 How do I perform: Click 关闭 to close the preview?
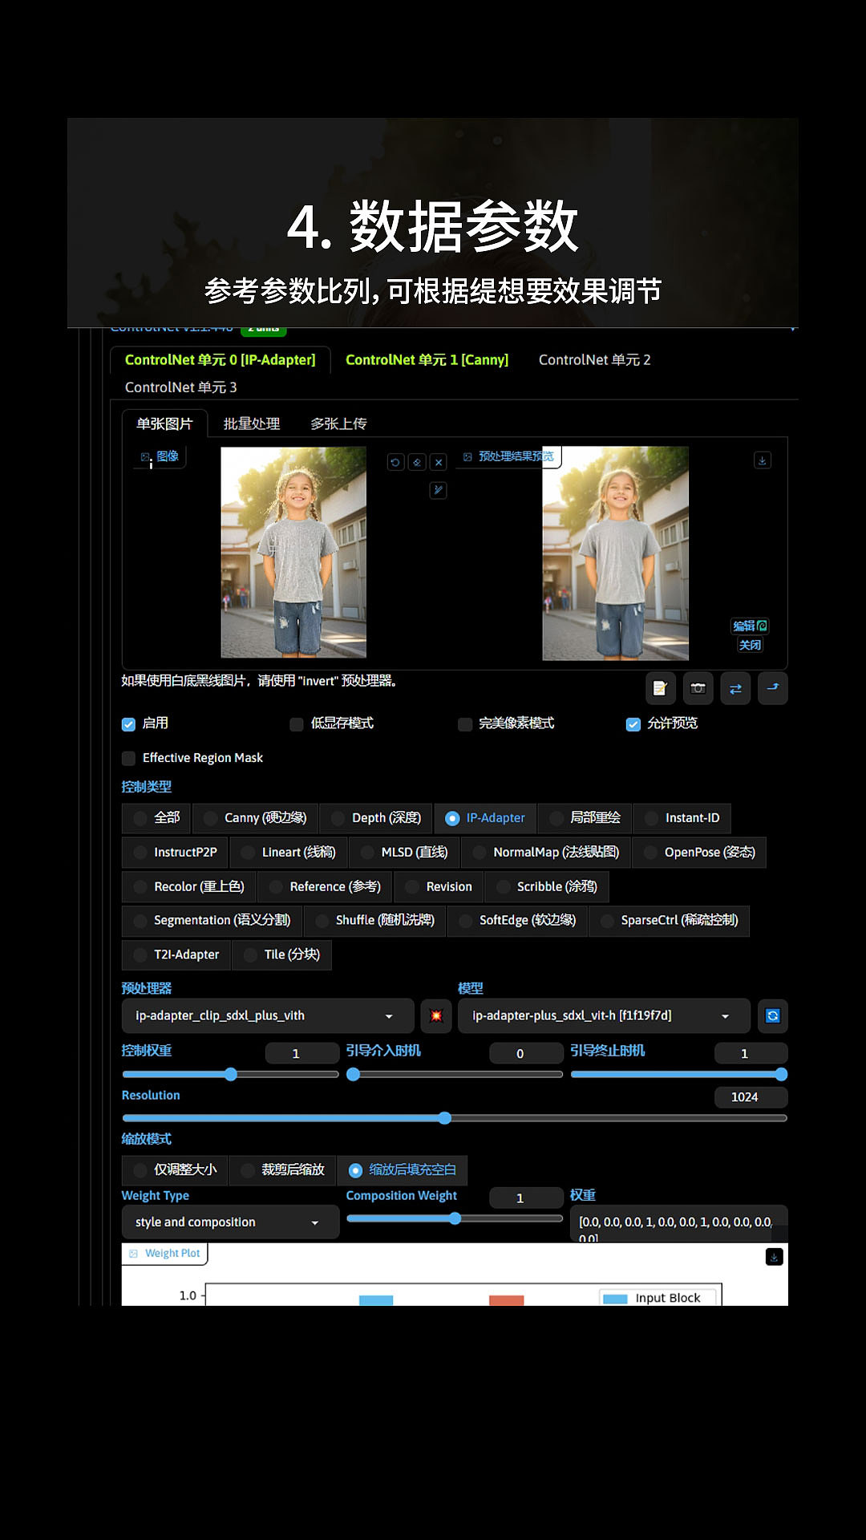751,645
